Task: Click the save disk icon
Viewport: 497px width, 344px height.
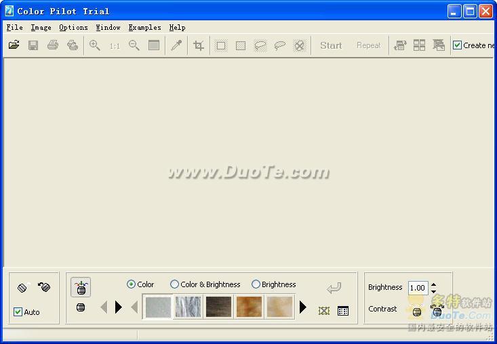Action: coord(33,45)
